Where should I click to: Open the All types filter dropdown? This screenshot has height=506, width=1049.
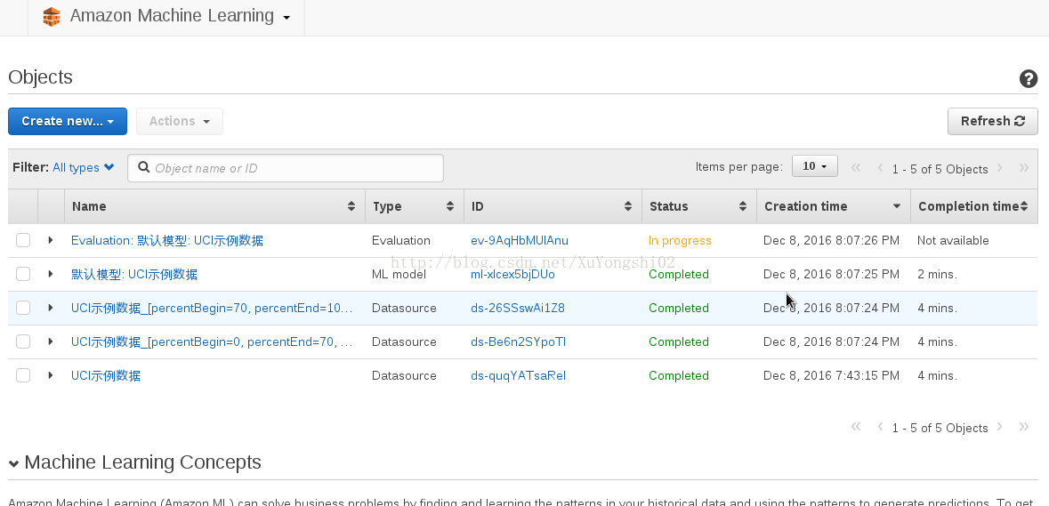[x=84, y=168]
